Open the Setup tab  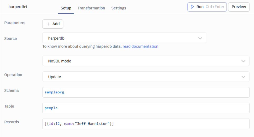point(66,8)
